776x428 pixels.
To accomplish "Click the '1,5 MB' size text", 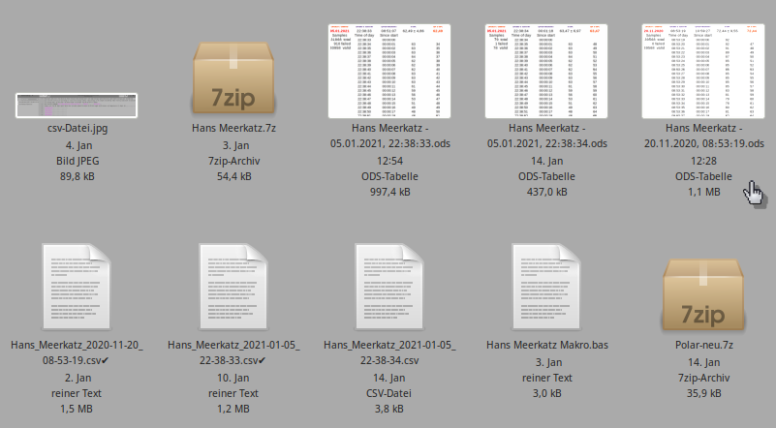I will pos(77,409).
